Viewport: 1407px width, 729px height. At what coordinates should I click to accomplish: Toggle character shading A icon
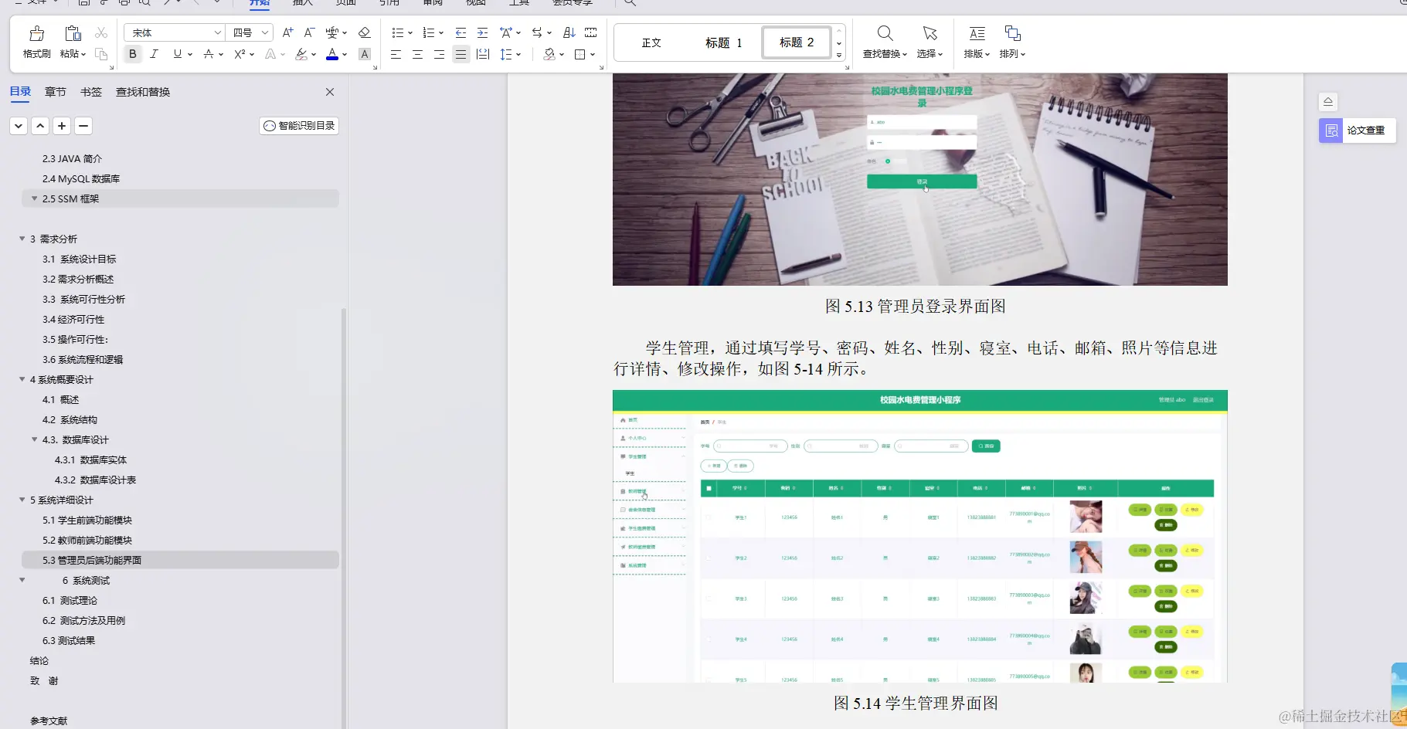click(x=365, y=54)
